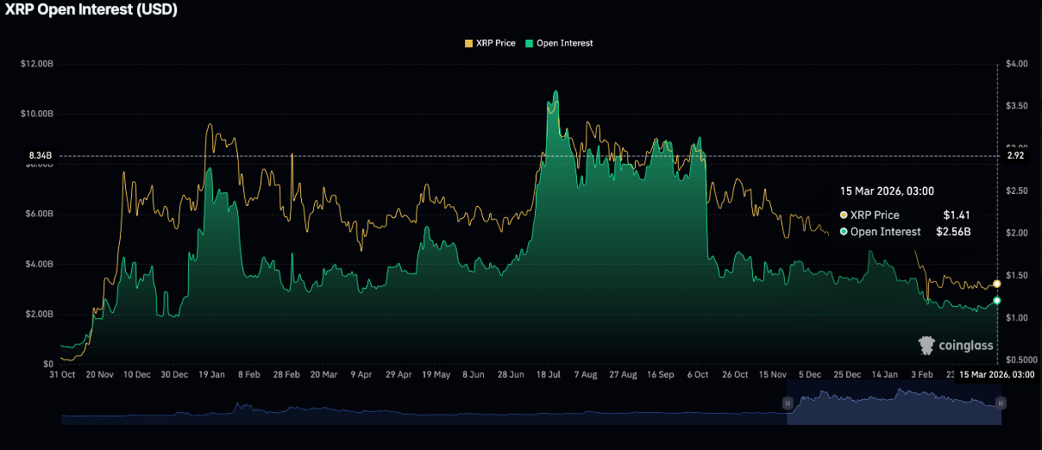Click the 19 Jan date axis label
1042x450 pixels.
(x=211, y=375)
